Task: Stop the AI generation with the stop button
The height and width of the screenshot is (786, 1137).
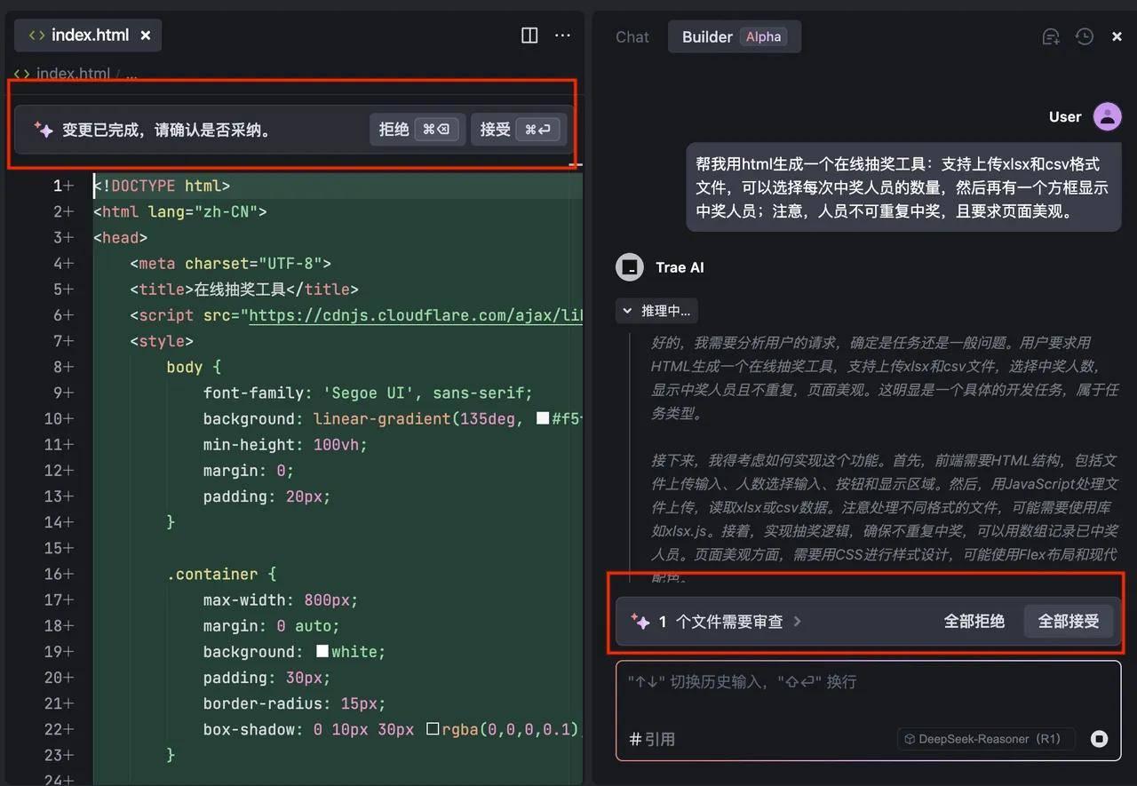Action: tap(1099, 738)
